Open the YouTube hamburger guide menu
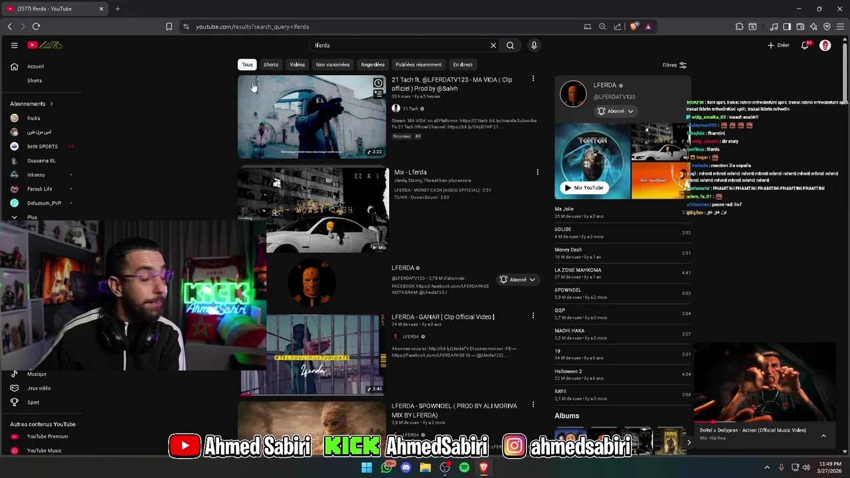 point(14,45)
